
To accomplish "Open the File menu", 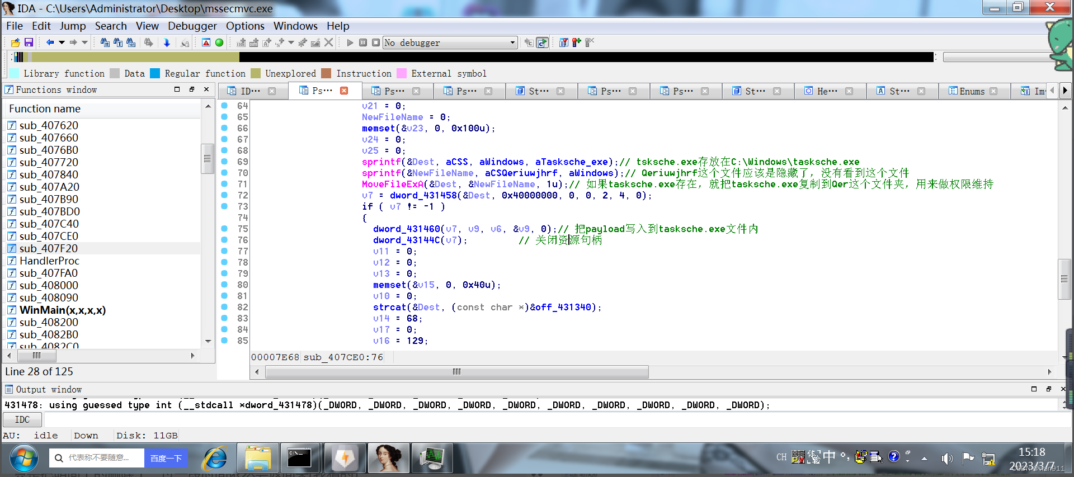I will coord(15,26).
